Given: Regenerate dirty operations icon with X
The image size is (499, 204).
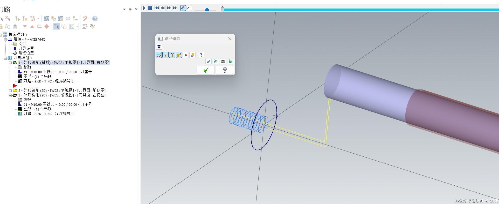Looking at the screenshot, I should click(25, 19).
